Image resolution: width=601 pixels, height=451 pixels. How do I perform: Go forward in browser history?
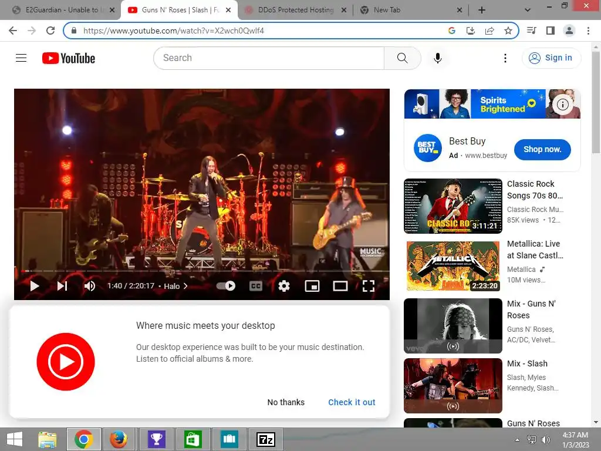(x=32, y=31)
